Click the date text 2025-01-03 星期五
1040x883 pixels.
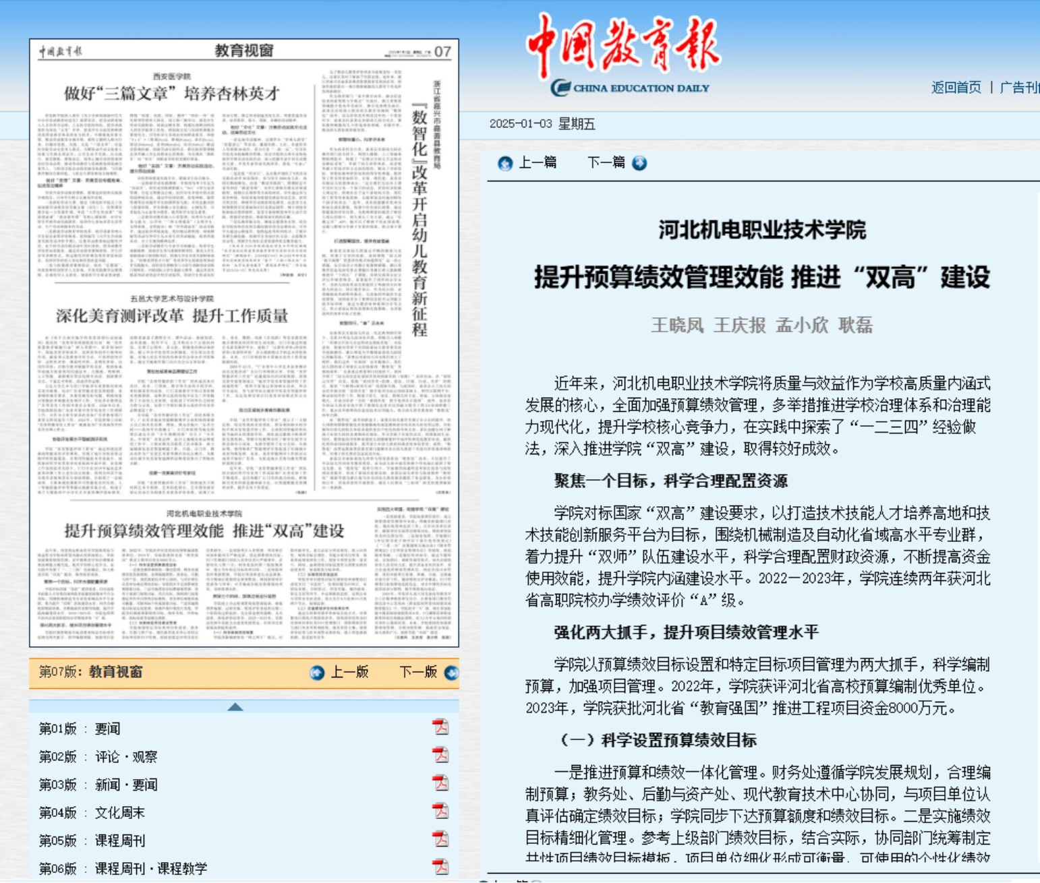[542, 124]
